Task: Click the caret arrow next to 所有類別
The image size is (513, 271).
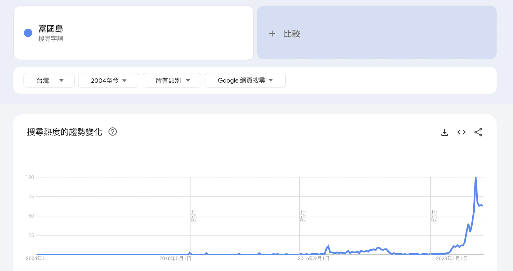Action: click(188, 81)
